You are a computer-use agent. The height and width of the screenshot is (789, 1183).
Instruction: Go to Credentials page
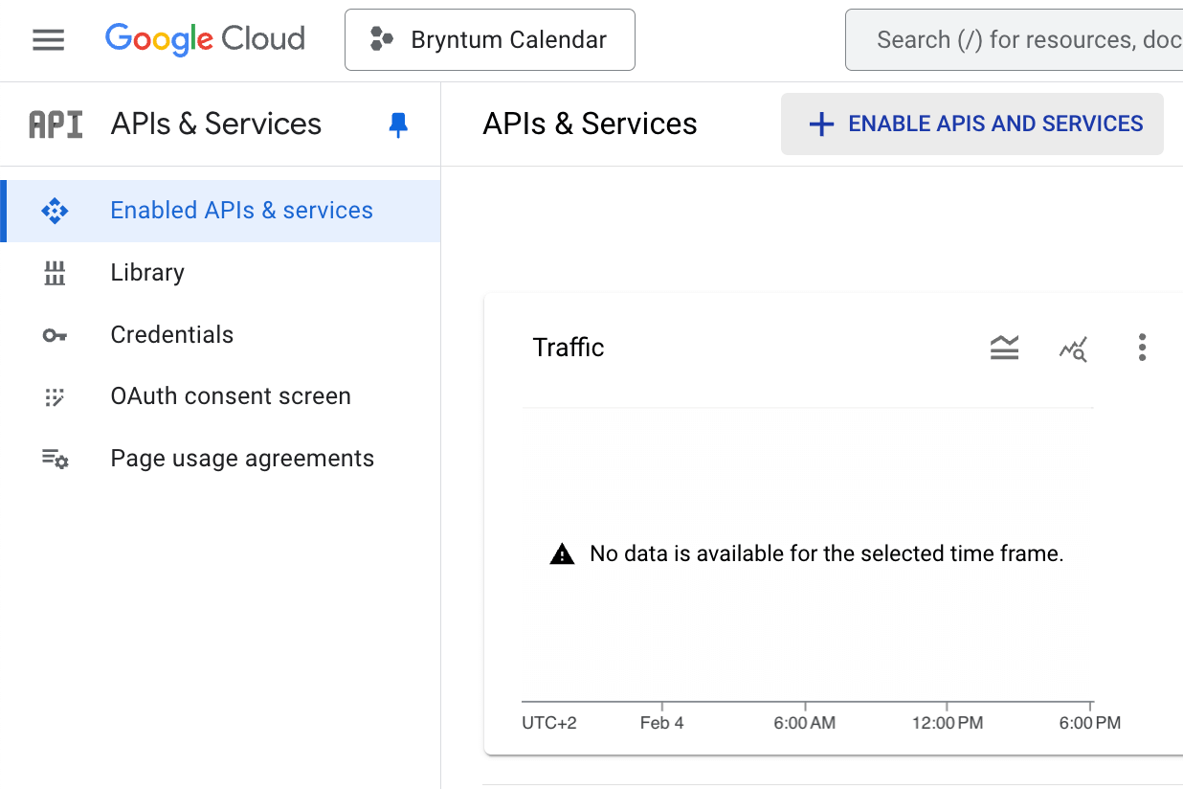pyautogui.click(x=221, y=334)
